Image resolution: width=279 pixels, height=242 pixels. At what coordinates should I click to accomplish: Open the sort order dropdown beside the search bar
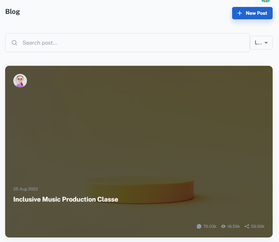(261, 43)
